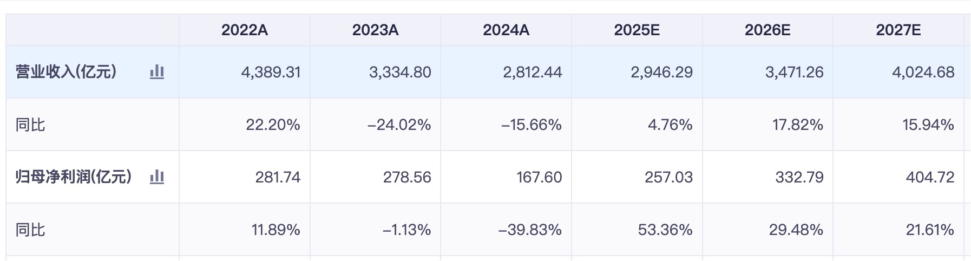Click the 4,024.68 revenue forecast value

coord(923,72)
